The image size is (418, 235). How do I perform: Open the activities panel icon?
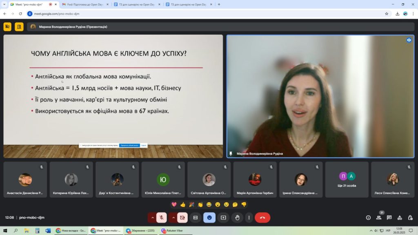[399, 218]
